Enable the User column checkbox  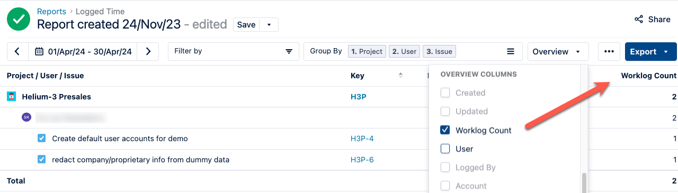445,149
